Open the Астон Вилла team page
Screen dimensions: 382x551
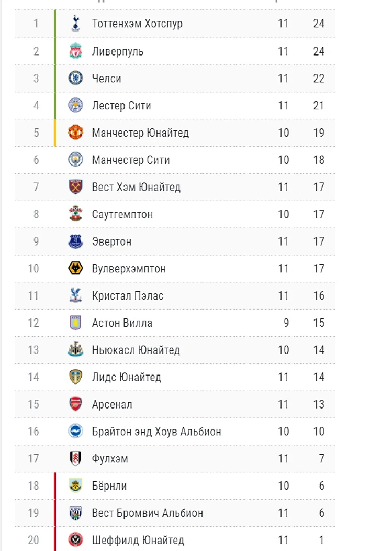pyautogui.click(x=122, y=323)
